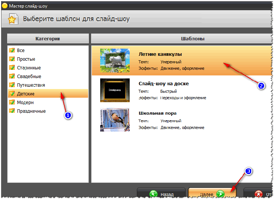Click the icon next to Путешествия
This screenshot has width=276, height=201.
pos(12,85)
